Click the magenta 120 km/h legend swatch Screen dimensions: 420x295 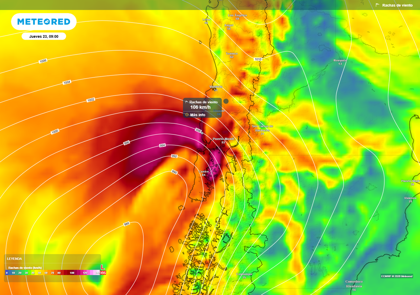[85, 272]
